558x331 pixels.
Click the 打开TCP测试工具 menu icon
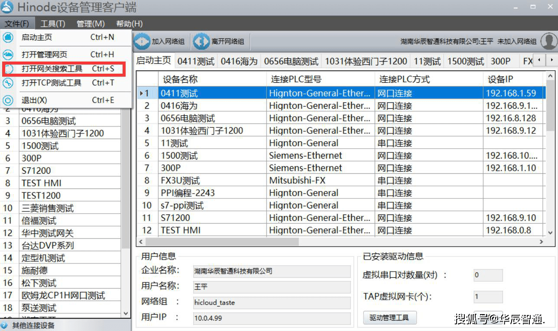coord(8,83)
